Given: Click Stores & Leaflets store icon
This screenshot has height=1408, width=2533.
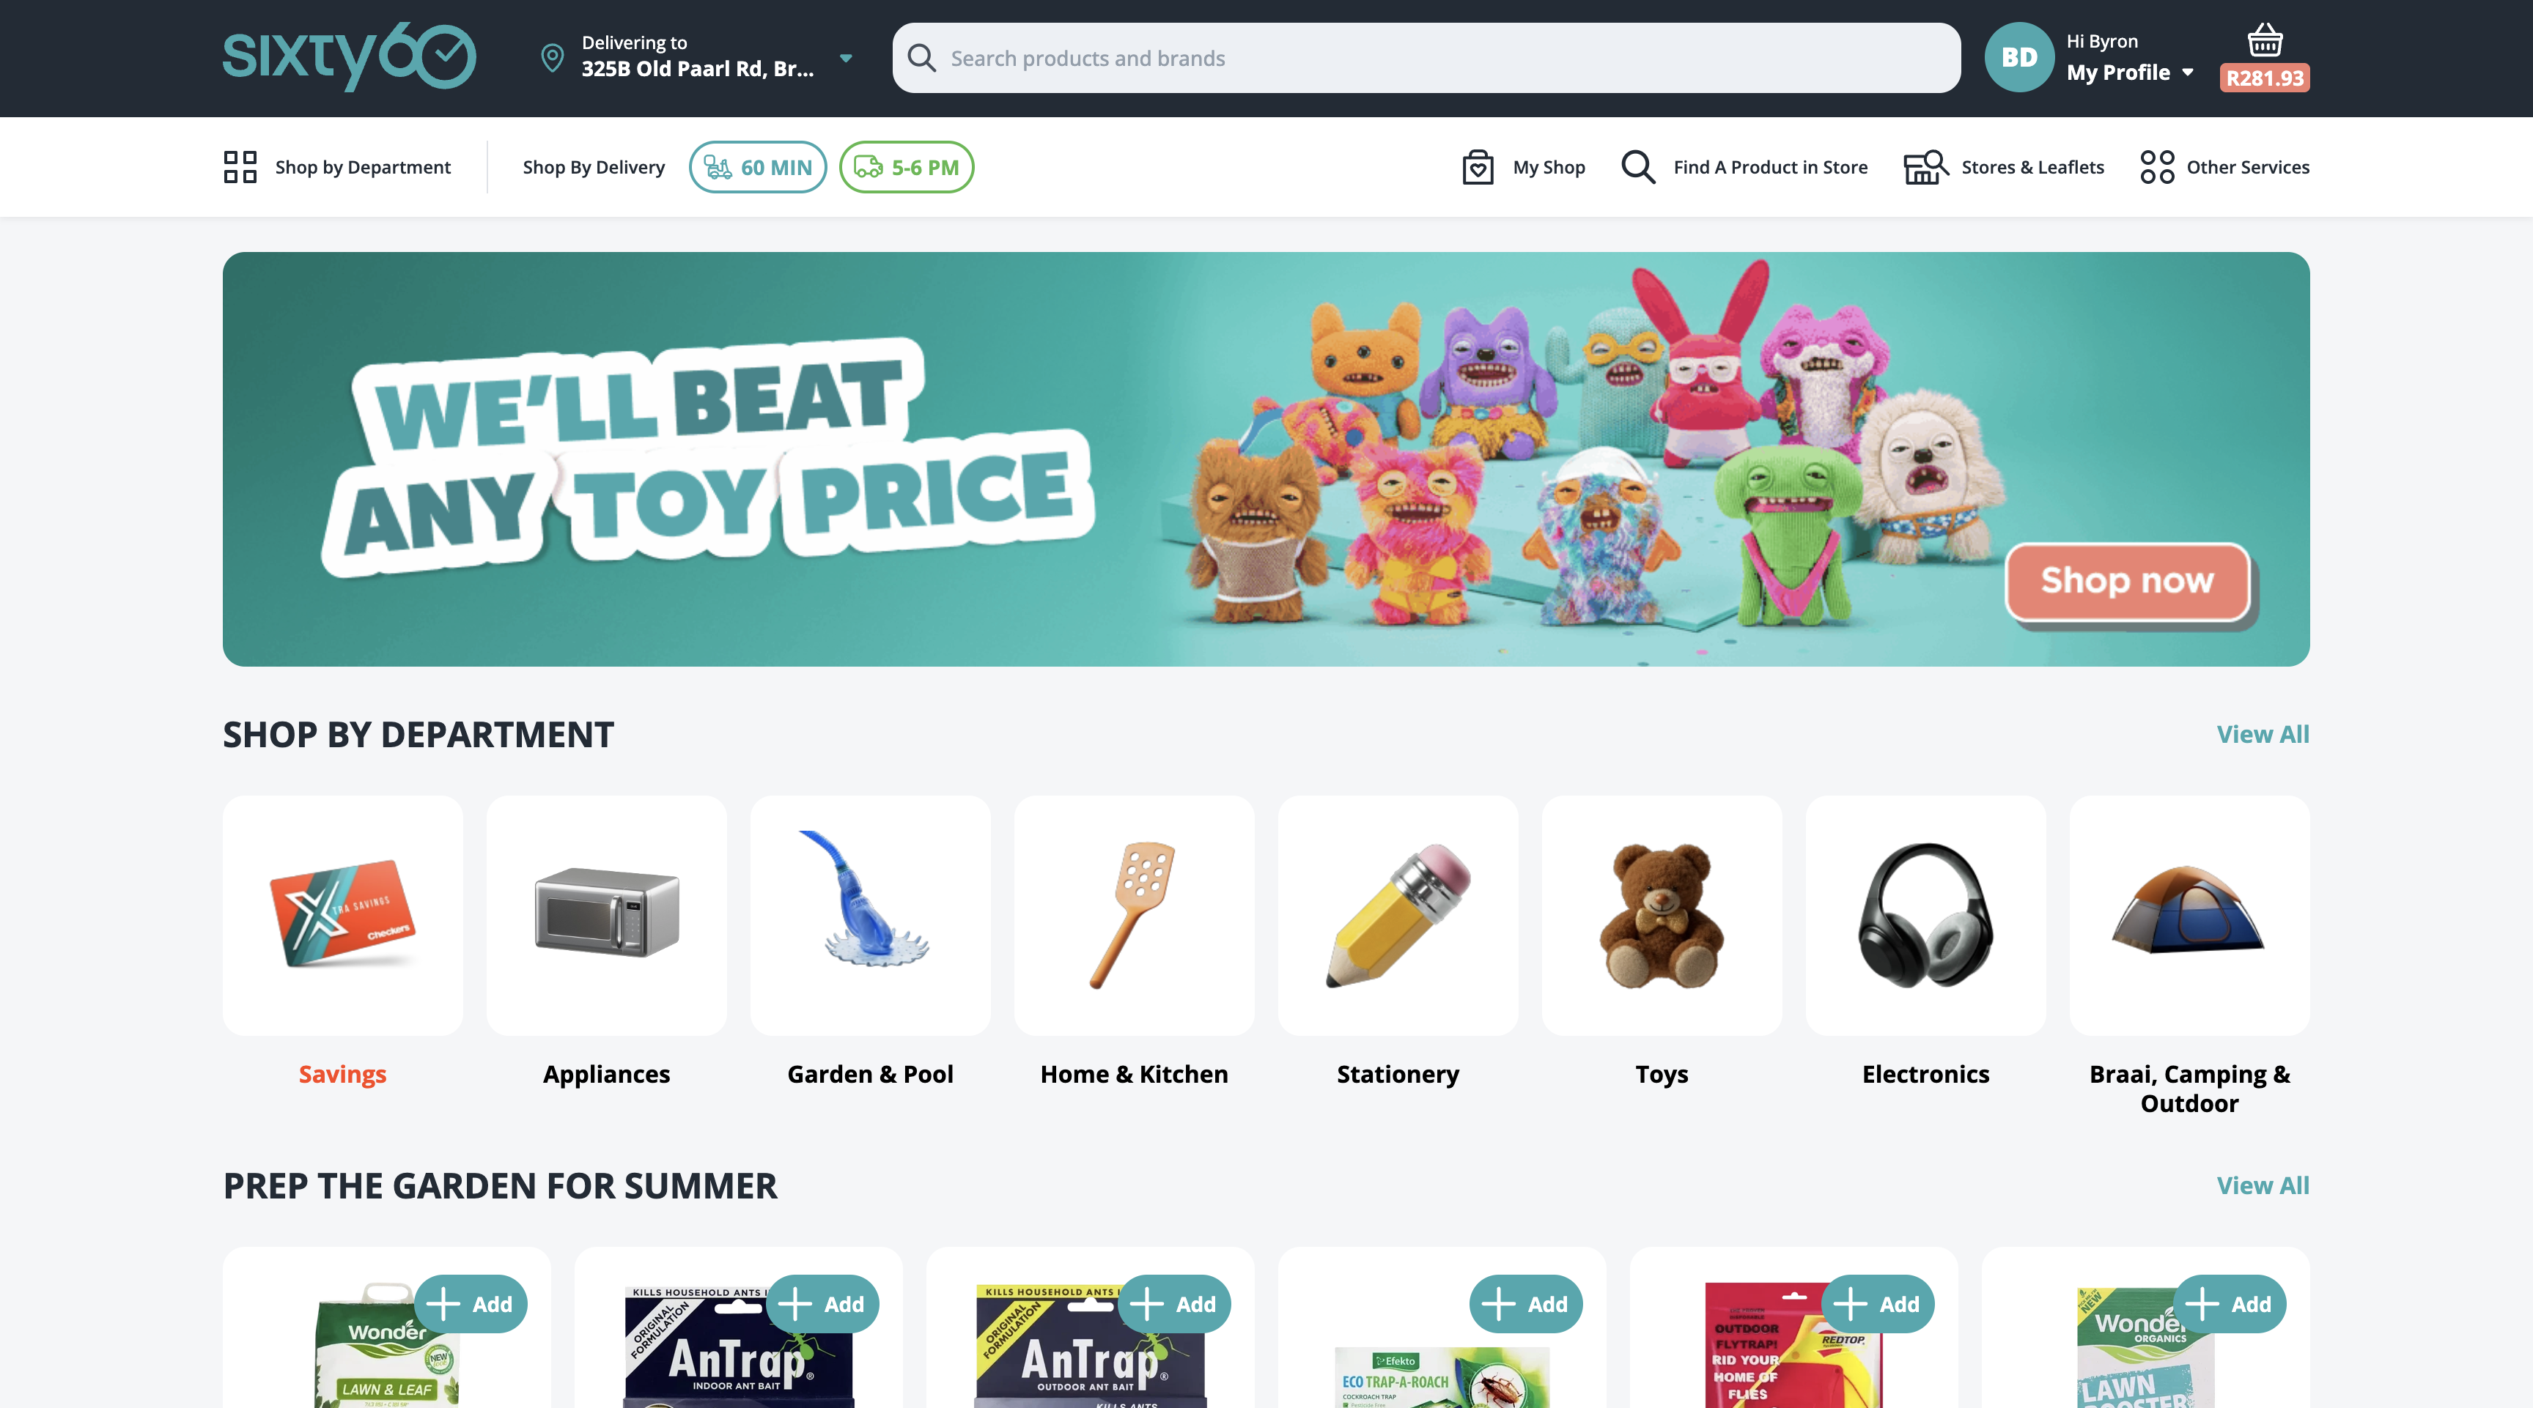Looking at the screenshot, I should [x=1925, y=167].
